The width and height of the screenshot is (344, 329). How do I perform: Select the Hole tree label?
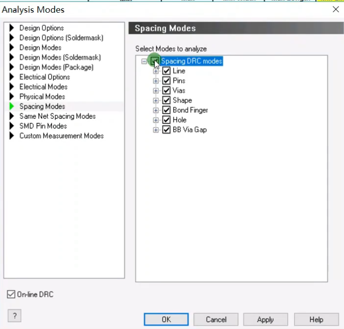click(179, 120)
